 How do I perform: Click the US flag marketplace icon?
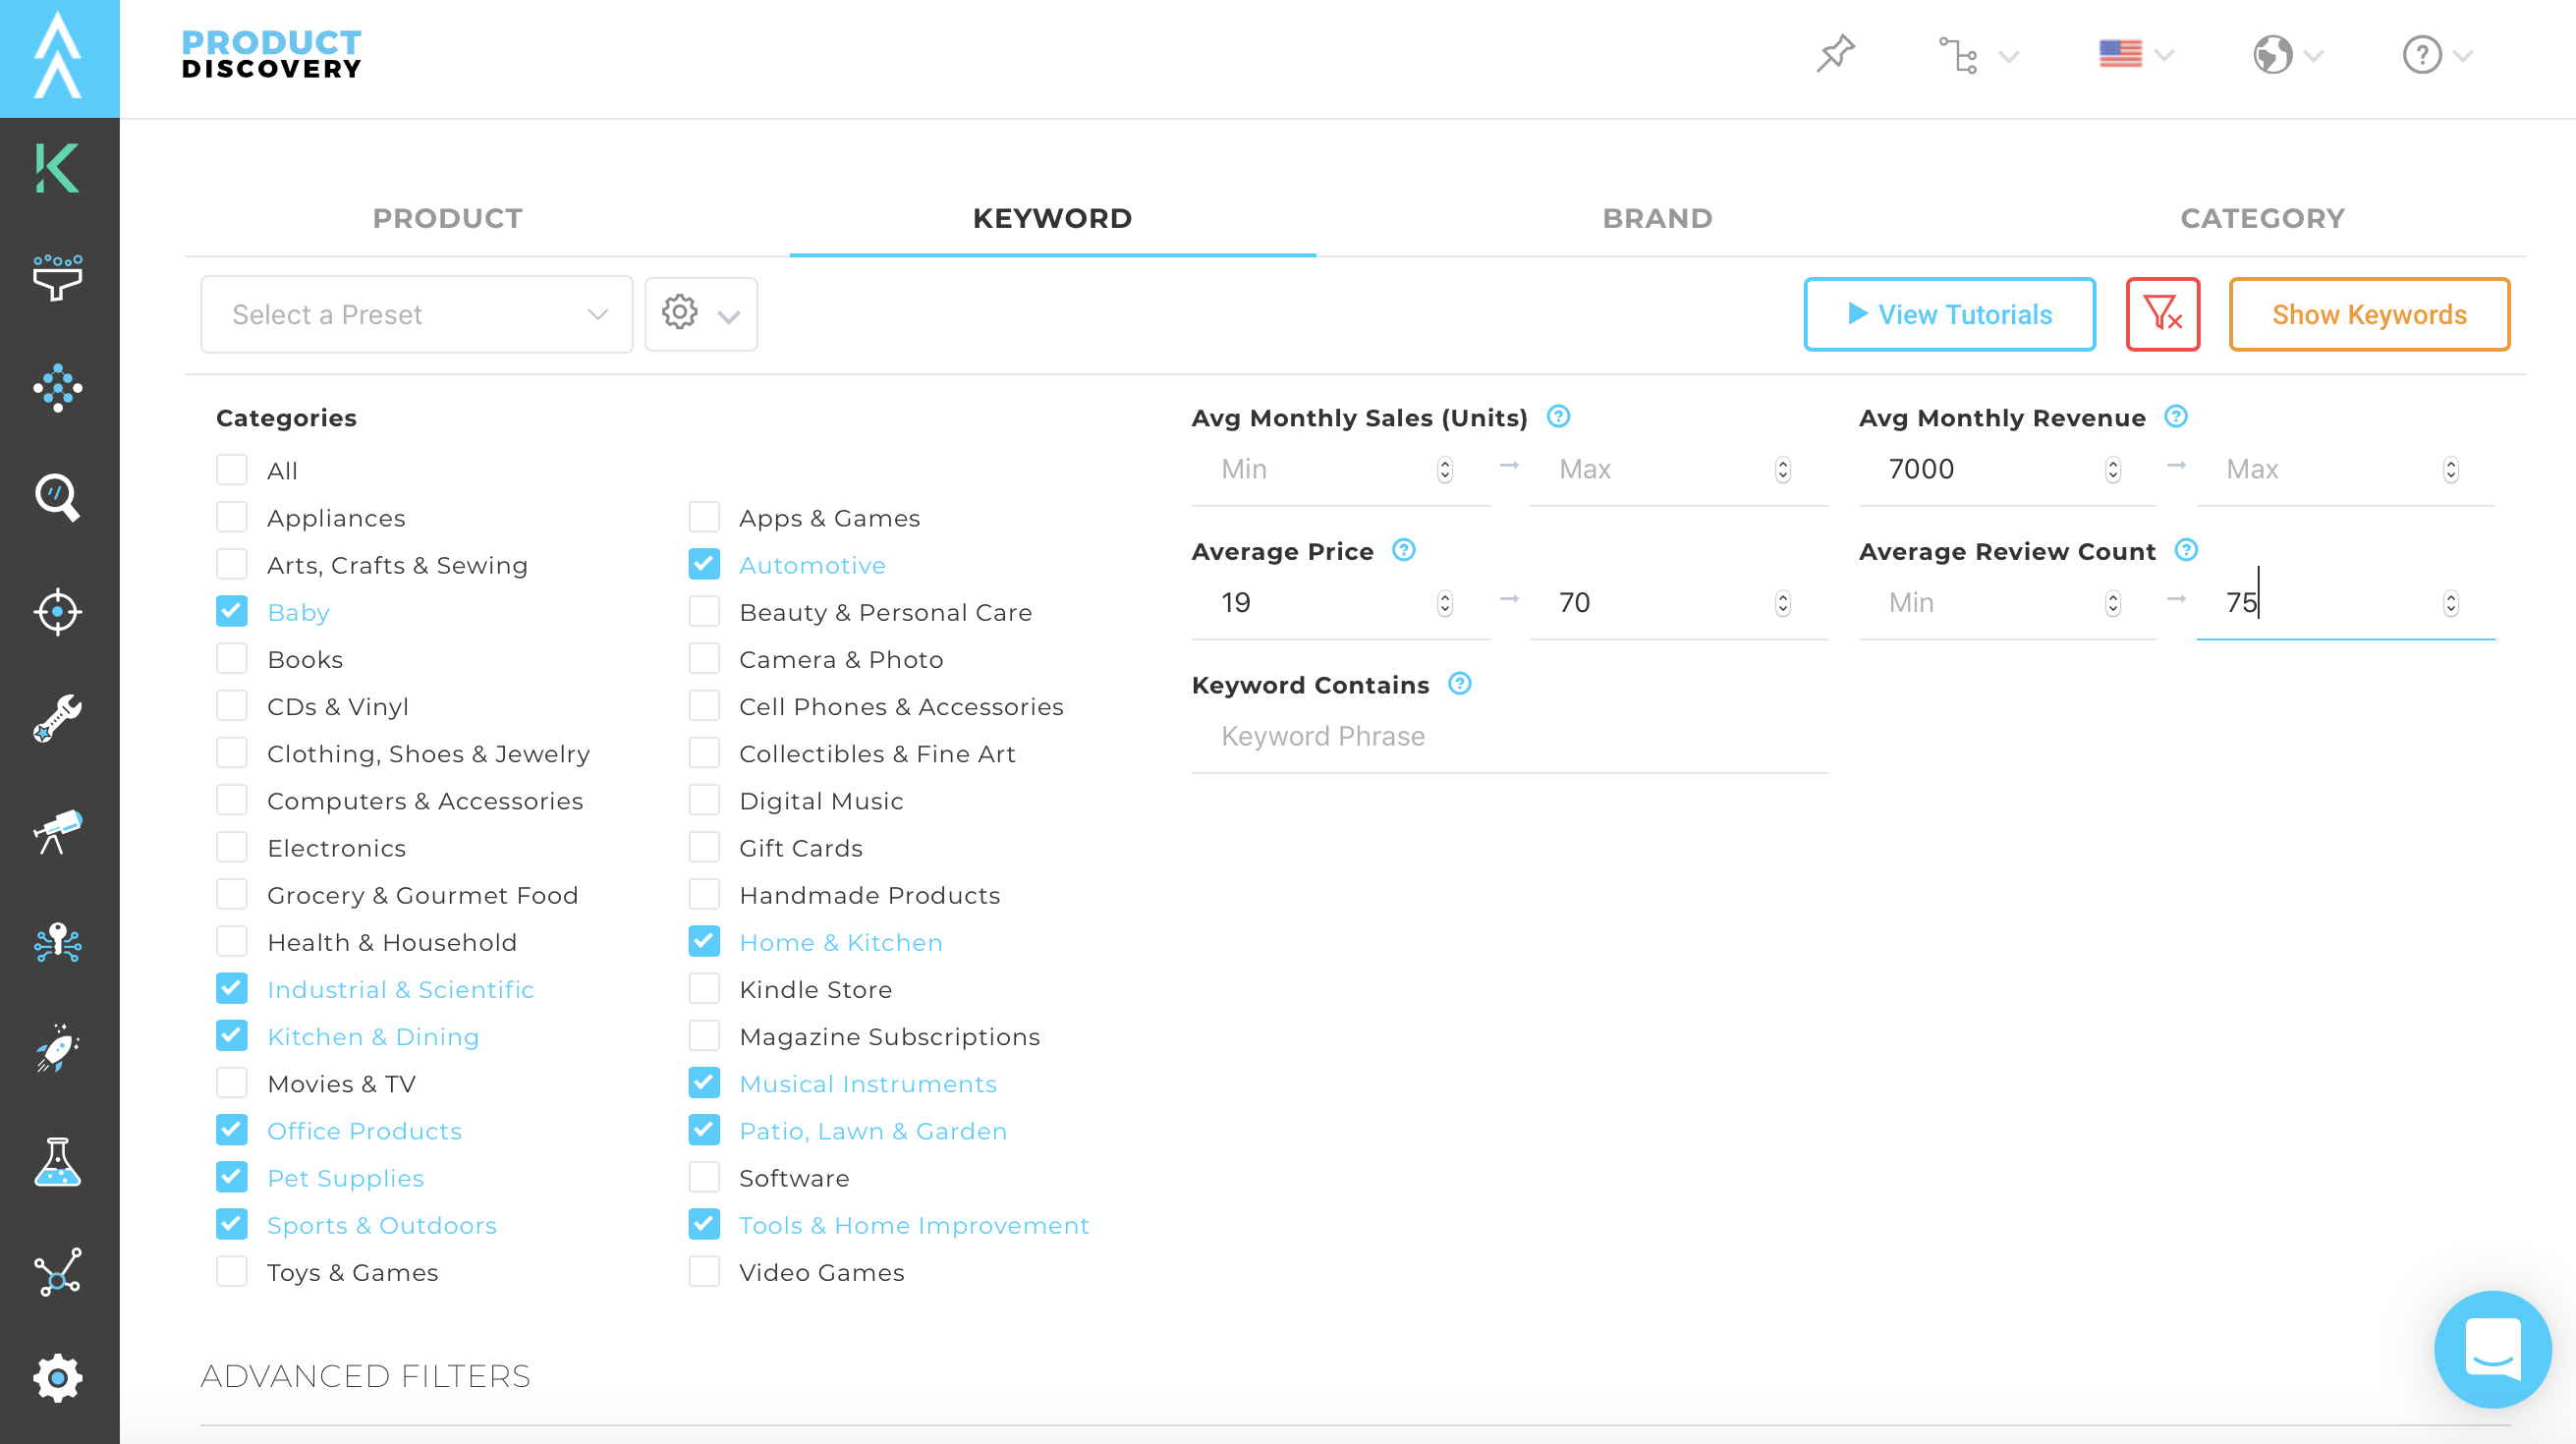pyautogui.click(x=2120, y=54)
